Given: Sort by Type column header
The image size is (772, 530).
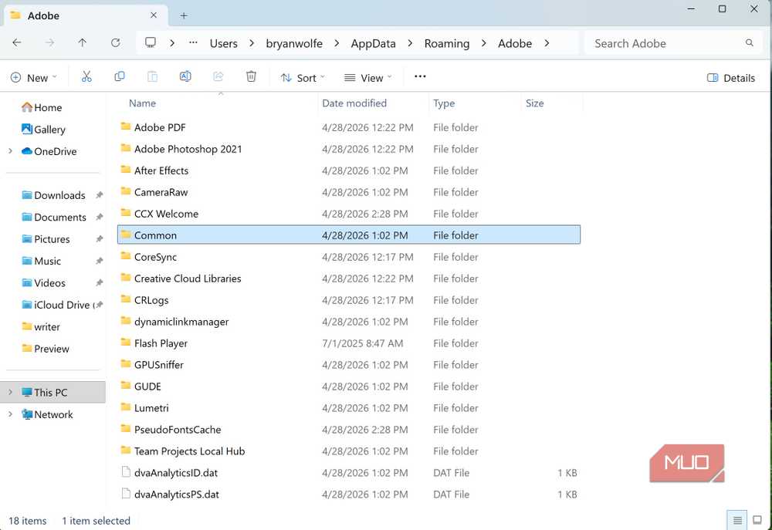Looking at the screenshot, I should point(444,103).
